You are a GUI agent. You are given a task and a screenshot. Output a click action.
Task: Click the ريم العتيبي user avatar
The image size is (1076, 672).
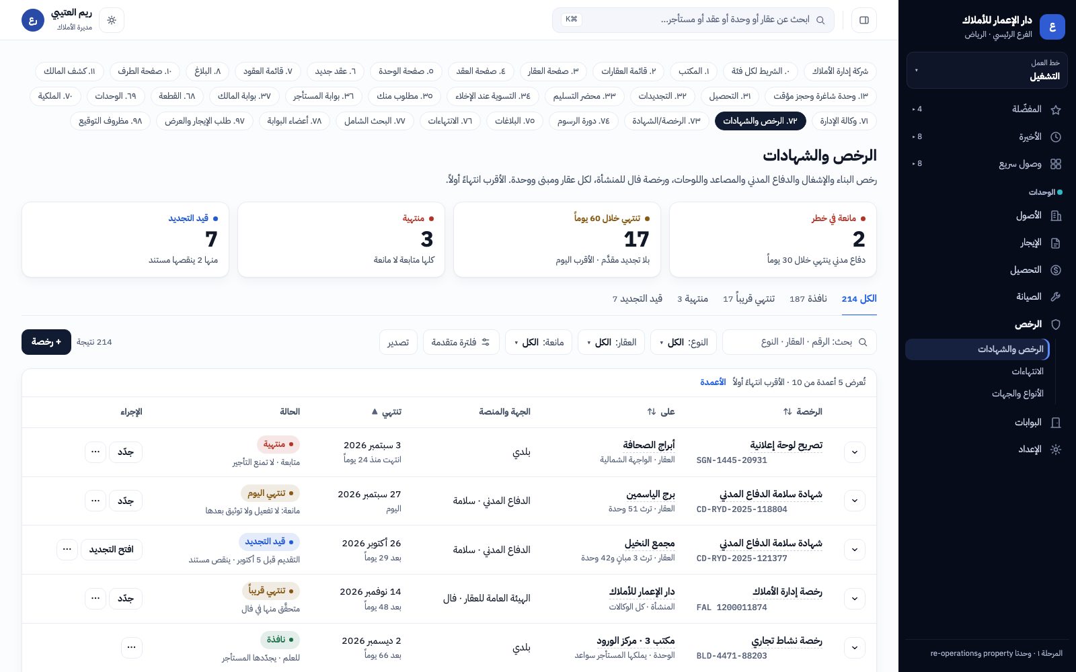[x=33, y=20]
